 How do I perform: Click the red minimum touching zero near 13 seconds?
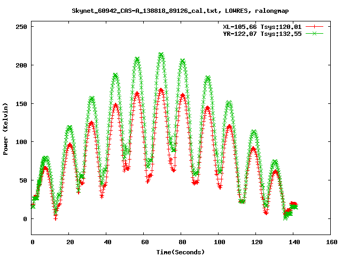pyautogui.click(x=56, y=218)
